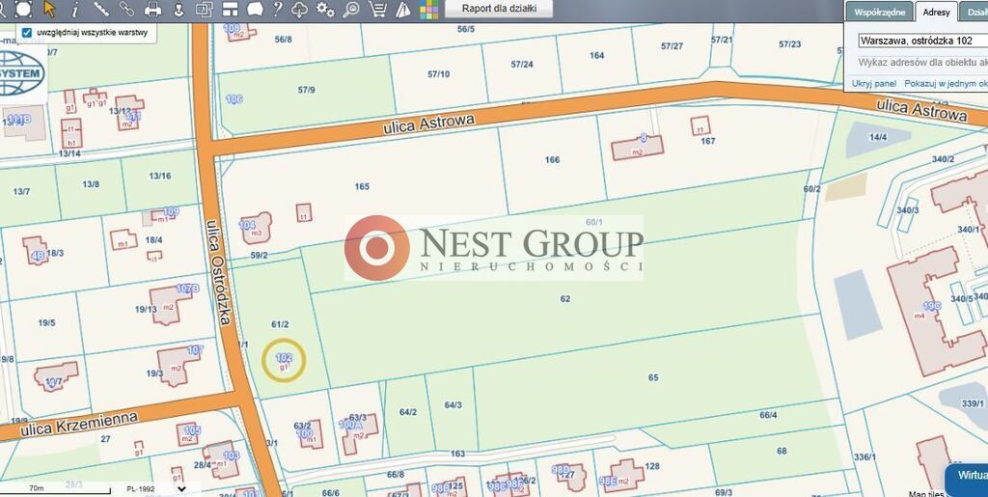988x497 pixels.
Task: Choose the italic i information tool
Action: 75,9
